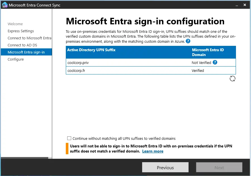Open the Learn more link

pos(153,151)
